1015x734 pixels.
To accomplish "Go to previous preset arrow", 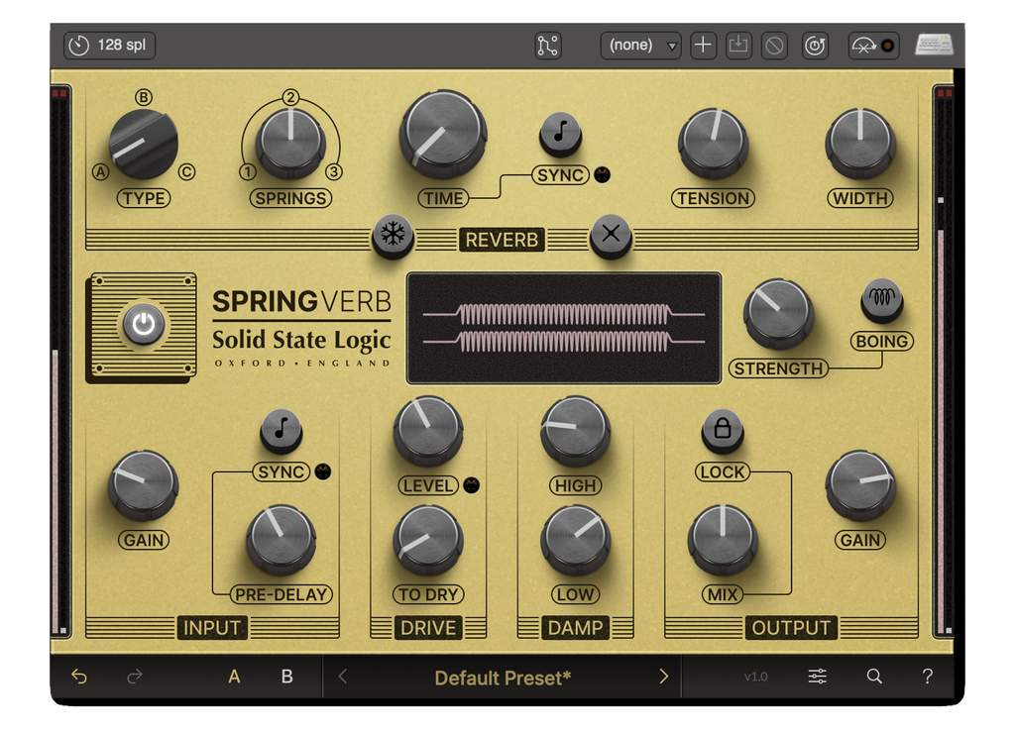I will [x=343, y=677].
